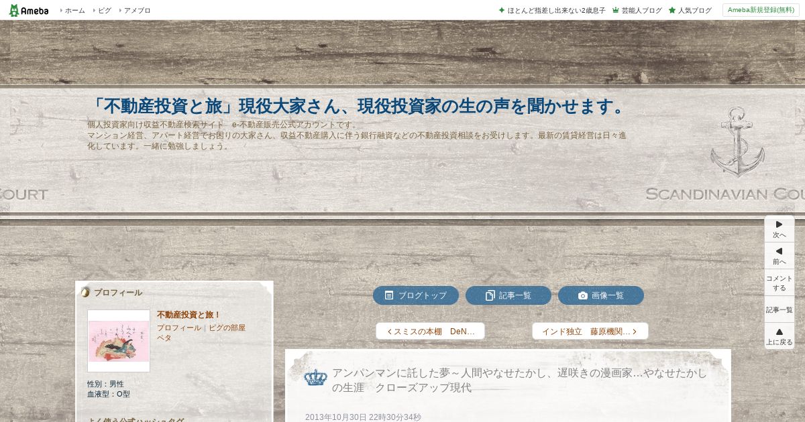805x422 pixels.
Task: Open 画像一覧 button
Action: (x=601, y=295)
